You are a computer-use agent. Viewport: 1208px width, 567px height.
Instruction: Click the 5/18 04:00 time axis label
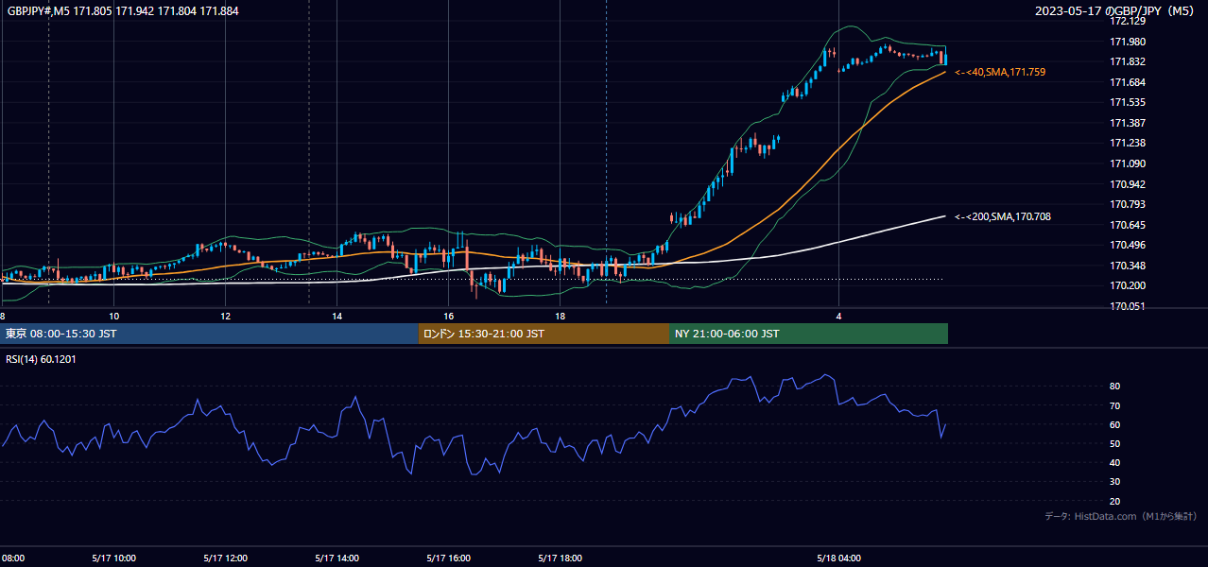[839, 558]
